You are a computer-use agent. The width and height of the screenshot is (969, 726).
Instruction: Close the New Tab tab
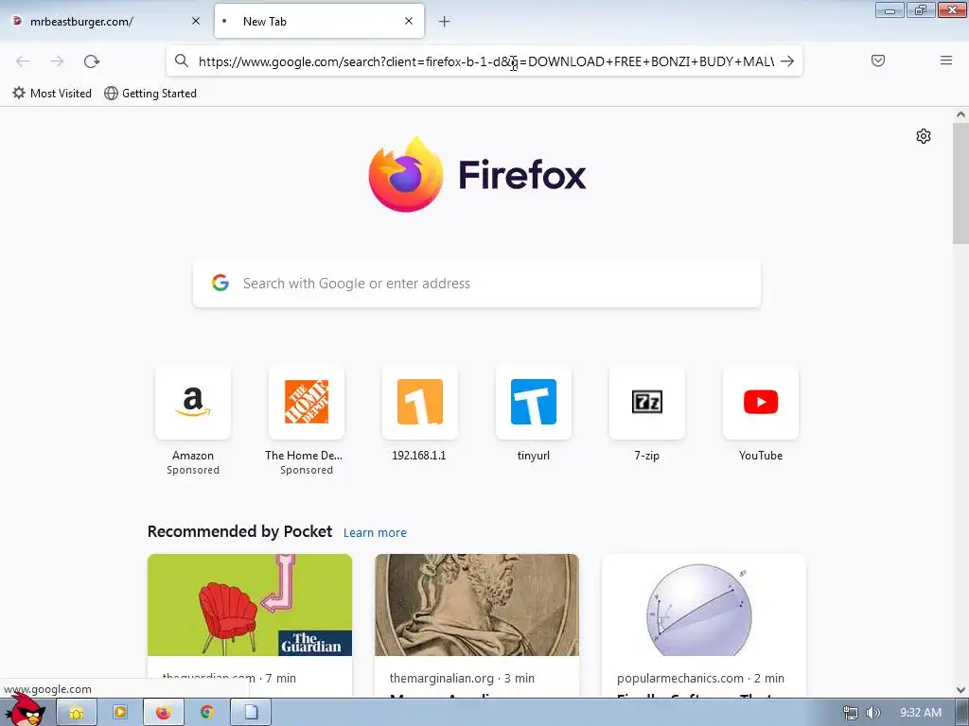(x=409, y=21)
